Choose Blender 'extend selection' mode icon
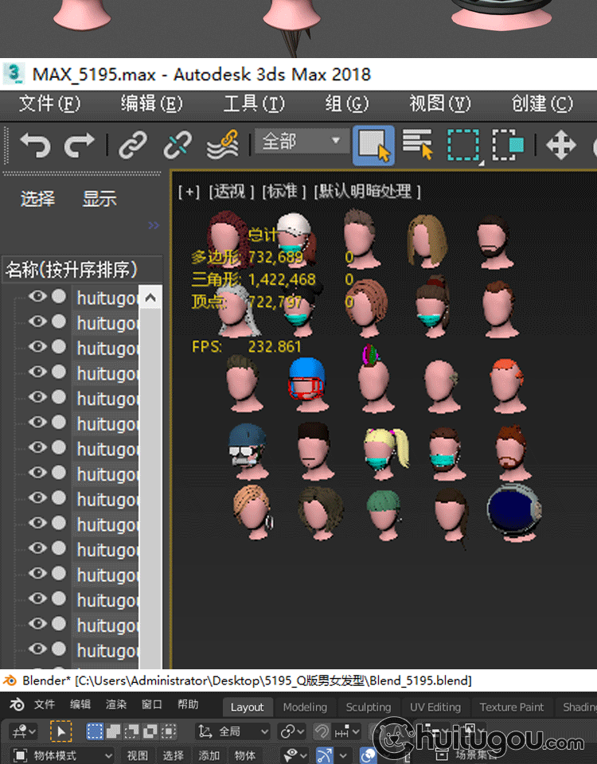 coord(113,731)
